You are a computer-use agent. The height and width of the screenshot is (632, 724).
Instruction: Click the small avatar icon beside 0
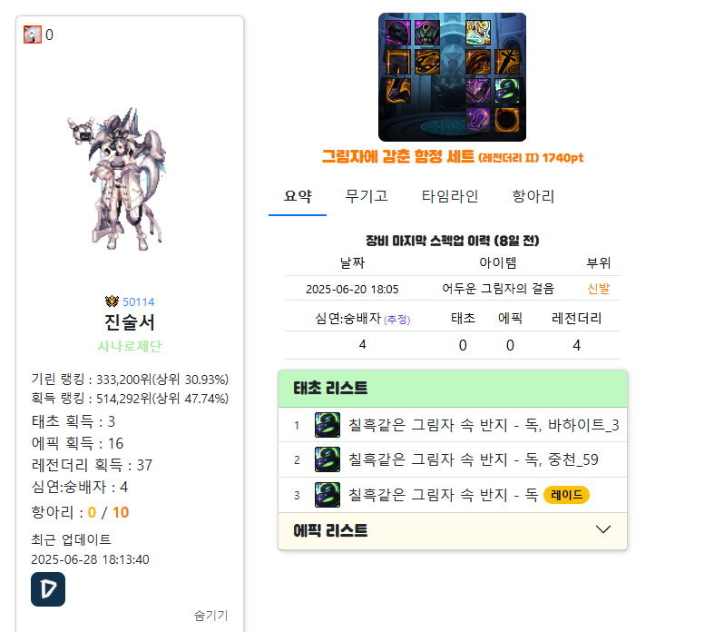coord(33,35)
